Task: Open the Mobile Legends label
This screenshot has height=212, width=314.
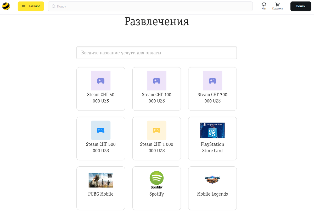Action: (x=212, y=194)
